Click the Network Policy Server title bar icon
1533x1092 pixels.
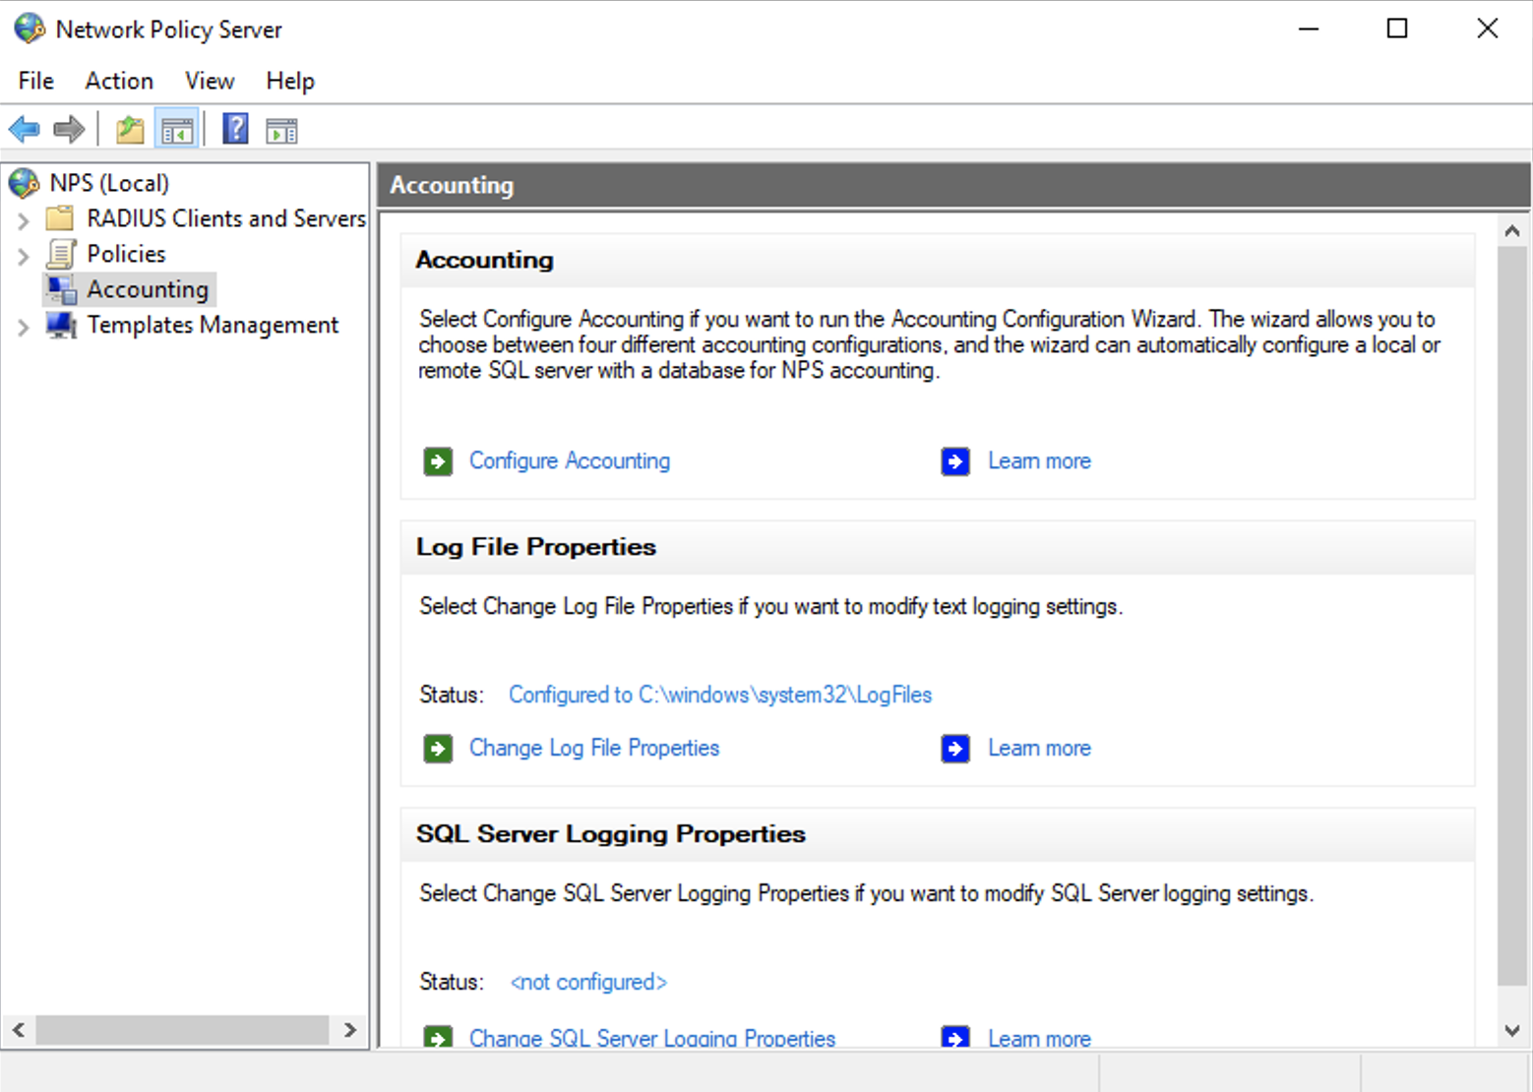30,29
